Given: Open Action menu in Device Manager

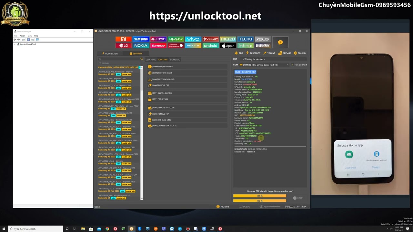Looking at the screenshot, I should pyautogui.click(x=22, y=36).
